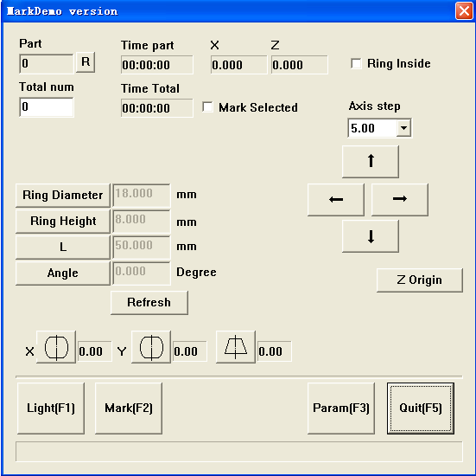Click the Z Origin button
The height and width of the screenshot is (476, 476).
[x=420, y=280]
